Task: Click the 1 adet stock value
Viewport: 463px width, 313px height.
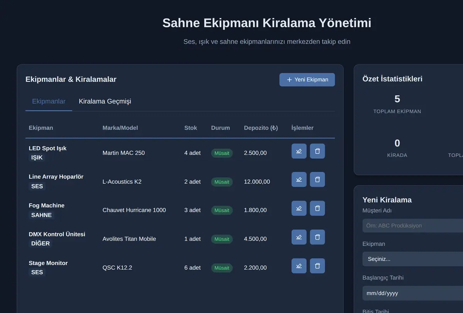Action: [x=193, y=239]
